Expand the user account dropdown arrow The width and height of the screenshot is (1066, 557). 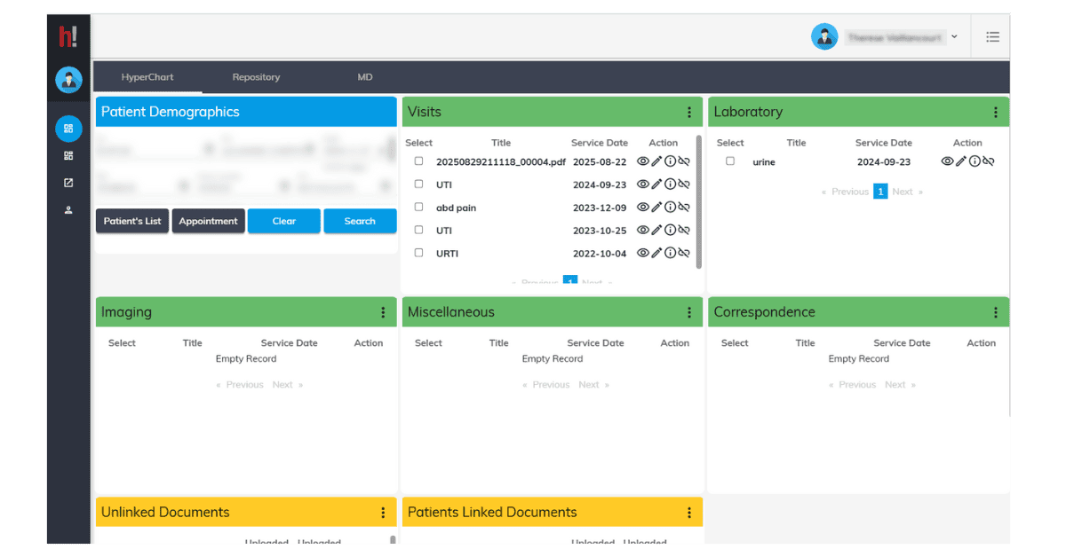954,37
